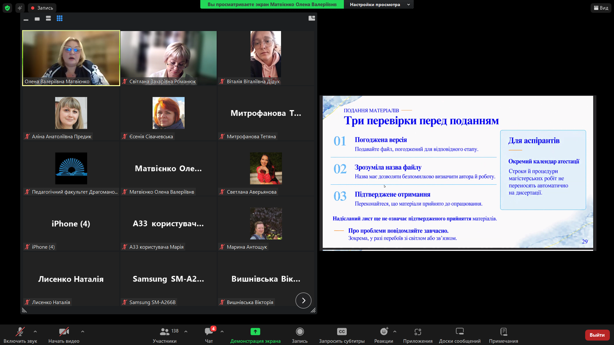
Task: Click Марина Антощук profile picture
Action: (266, 223)
